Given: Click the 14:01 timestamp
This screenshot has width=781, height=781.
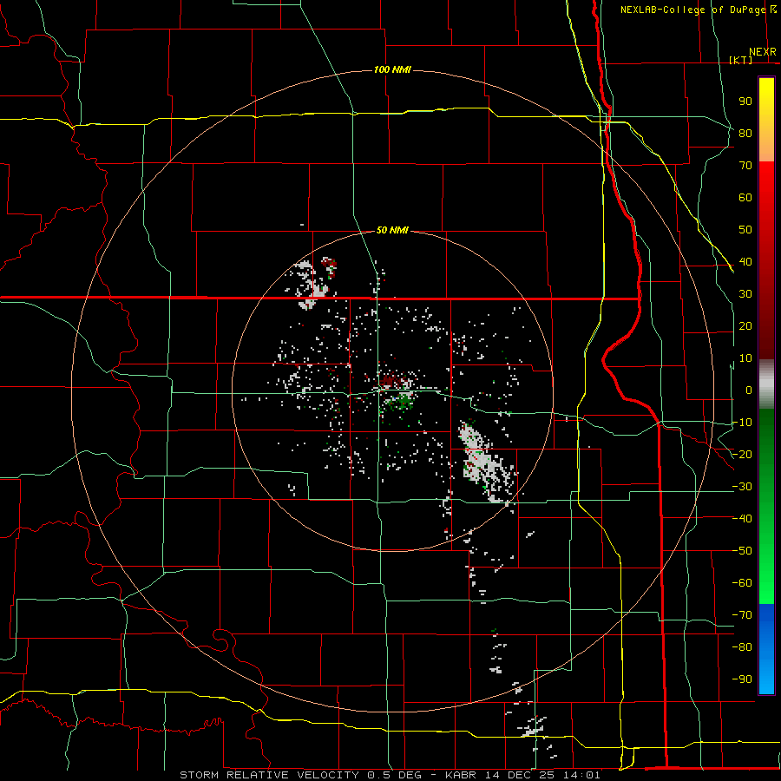Looking at the screenshot, I should tap(583, 775).
